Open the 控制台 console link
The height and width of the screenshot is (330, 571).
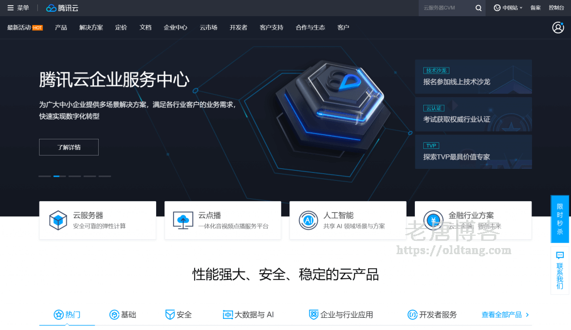pos(556,8)
